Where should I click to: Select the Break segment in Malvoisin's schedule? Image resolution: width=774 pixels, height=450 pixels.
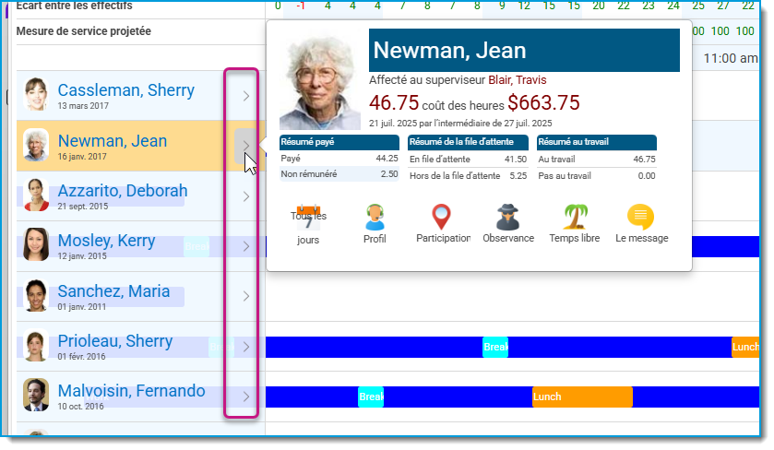371,397
